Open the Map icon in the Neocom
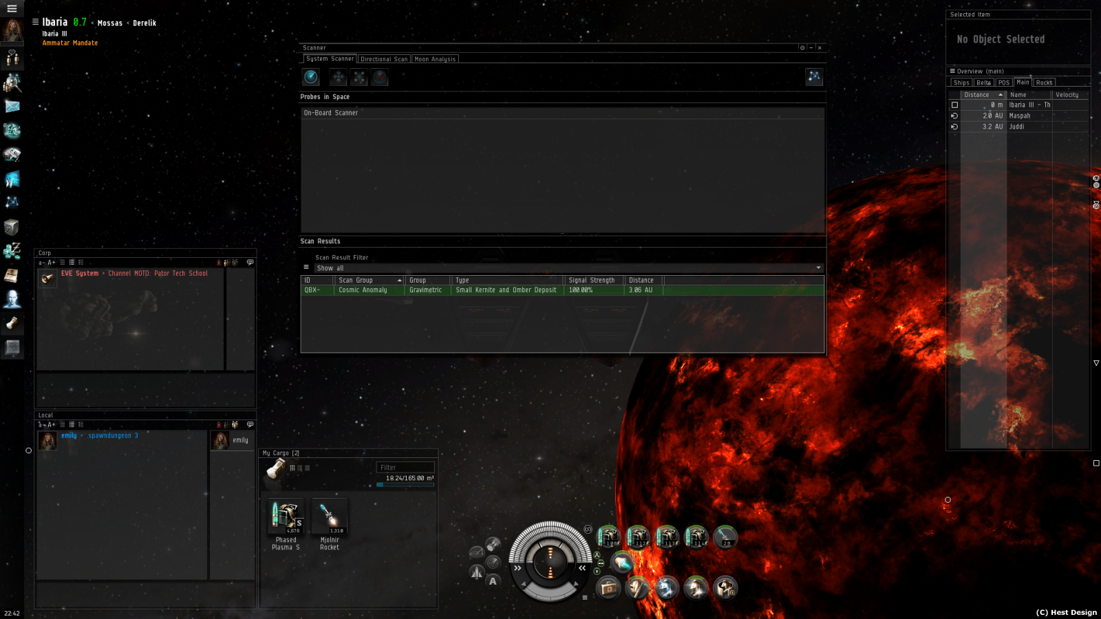Viewport: 1101px width, 619px height. [12, 202]
